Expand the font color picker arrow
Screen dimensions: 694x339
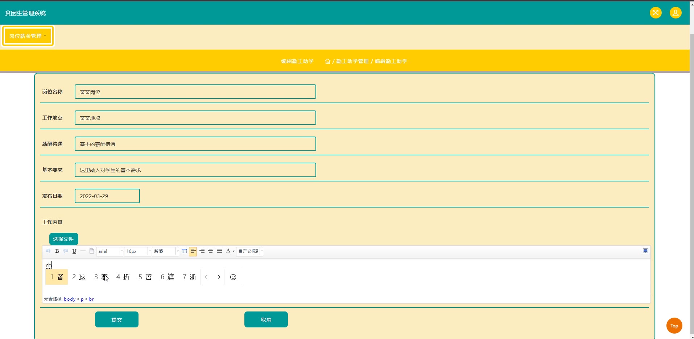coord(234,251)
